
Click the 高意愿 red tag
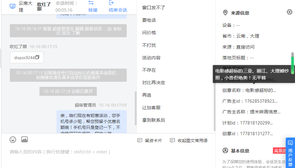point(280,151)
